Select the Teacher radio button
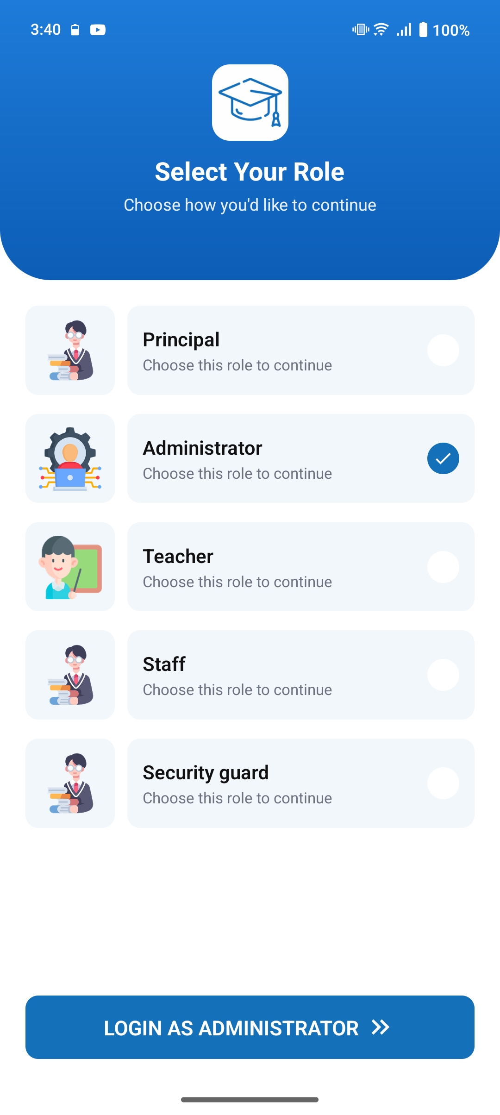The height and width of the screenshot is (1115, 500). point(443,567)
